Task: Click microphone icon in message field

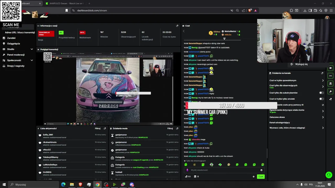Action: pos(187,170)
